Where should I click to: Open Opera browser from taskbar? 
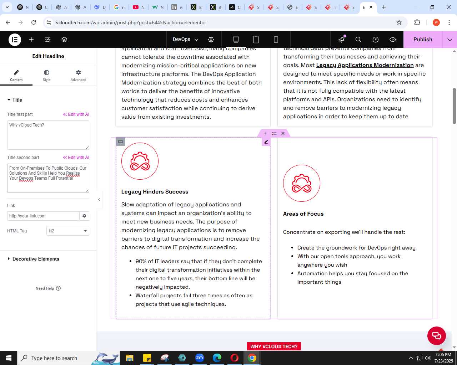235,358
